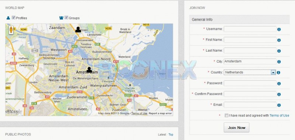Switch public photos to Top
Viewport: 295px width, 140px height.
click(171, 134)
